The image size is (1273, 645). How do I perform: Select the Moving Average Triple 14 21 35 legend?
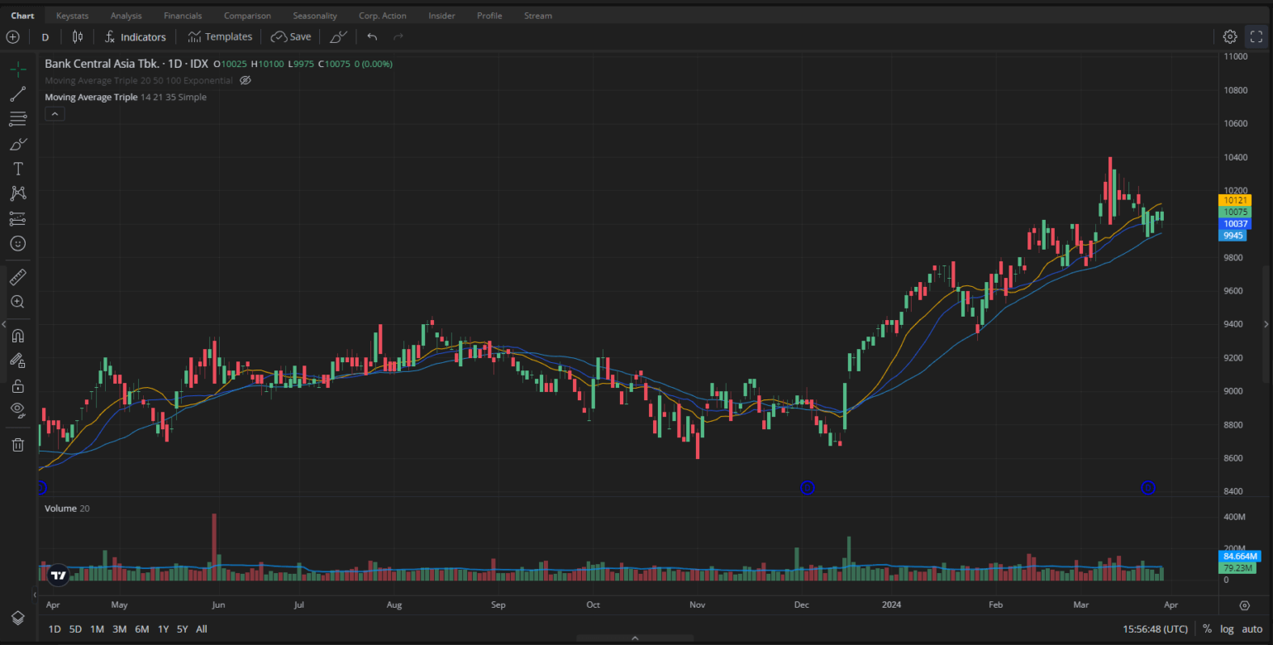pos(126,97)
